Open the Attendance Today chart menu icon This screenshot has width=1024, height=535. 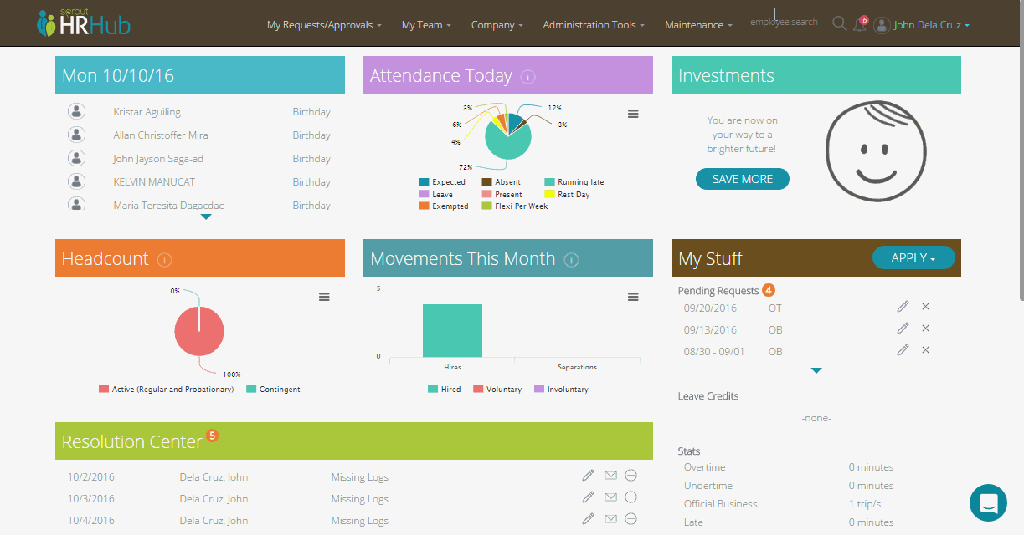(633, 114)
